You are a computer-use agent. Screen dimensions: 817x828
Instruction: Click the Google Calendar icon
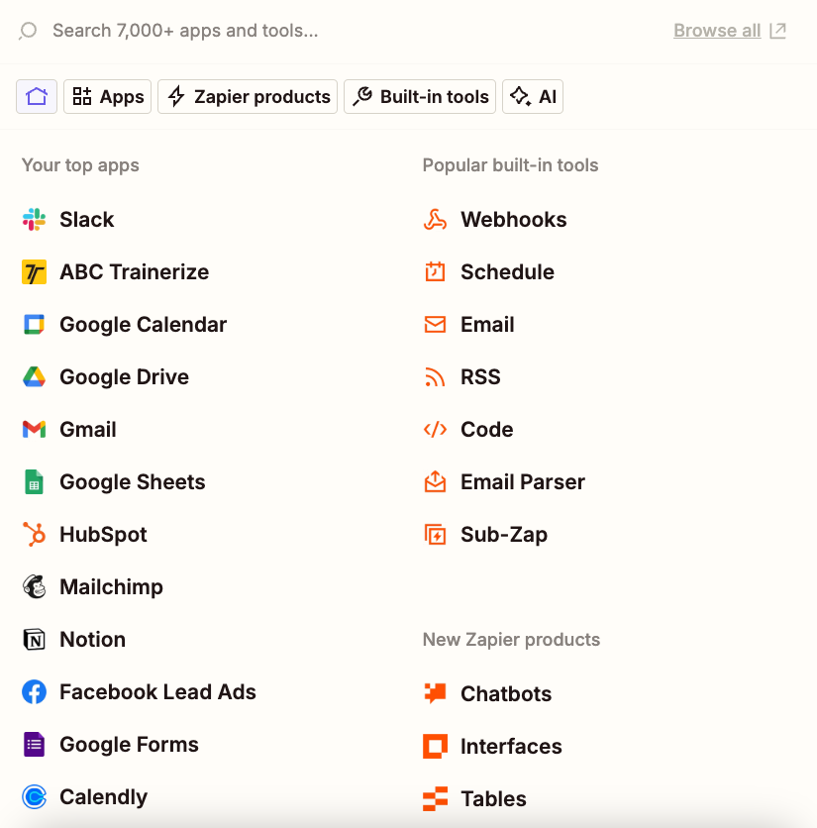coord(34,324)
